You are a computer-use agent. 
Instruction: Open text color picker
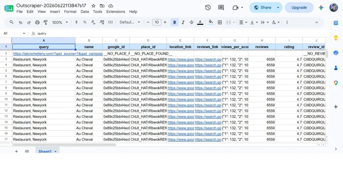[200, 22]
